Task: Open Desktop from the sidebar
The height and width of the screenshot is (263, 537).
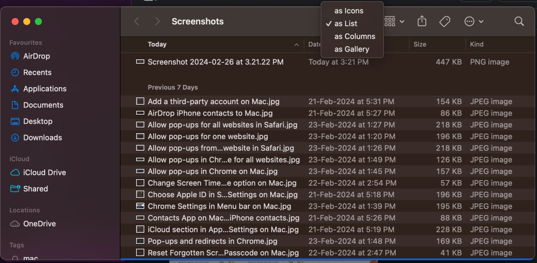Action: [38, 121]
